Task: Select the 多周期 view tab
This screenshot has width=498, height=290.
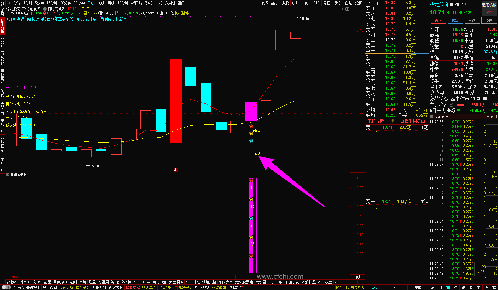Action: pyautogui.click(x=170, y=3)
